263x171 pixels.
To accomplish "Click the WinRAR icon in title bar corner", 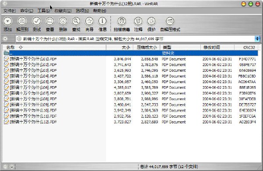I will click(x=5, y=3).
